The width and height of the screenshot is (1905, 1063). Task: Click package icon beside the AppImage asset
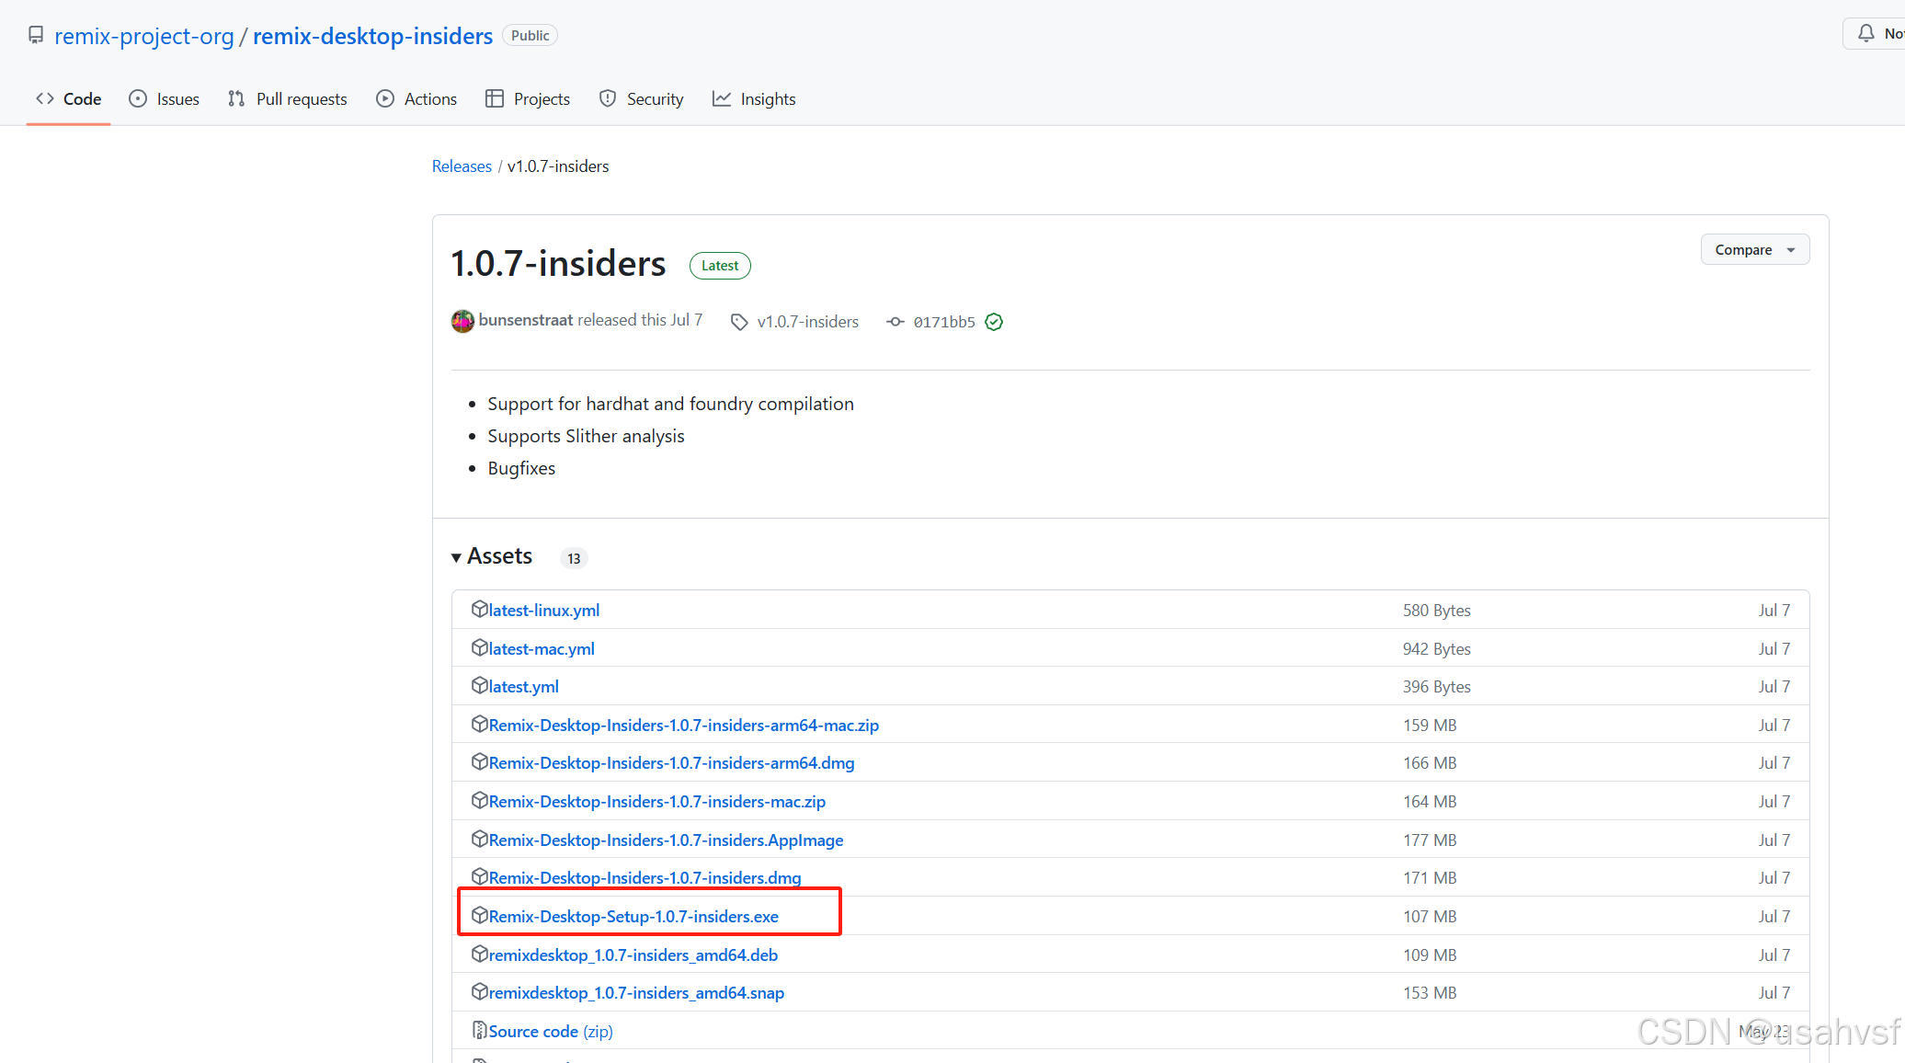coord(479,840)
